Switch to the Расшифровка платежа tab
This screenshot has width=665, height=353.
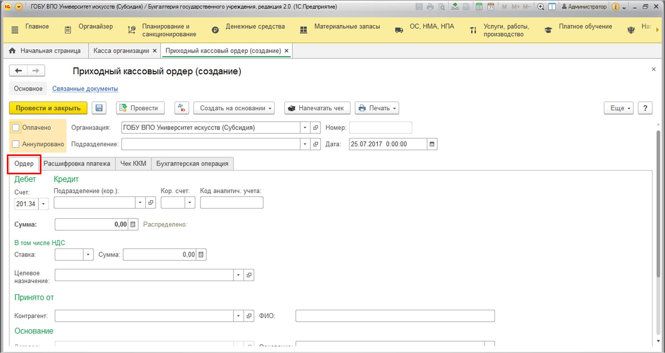pos(77,164)
